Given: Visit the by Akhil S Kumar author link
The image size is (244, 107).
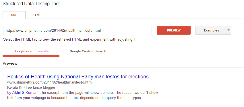Looking at the screenshot, I should point(22,93).
